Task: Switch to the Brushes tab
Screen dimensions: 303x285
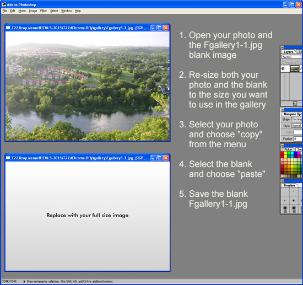Action: click(x=289, y=185)
